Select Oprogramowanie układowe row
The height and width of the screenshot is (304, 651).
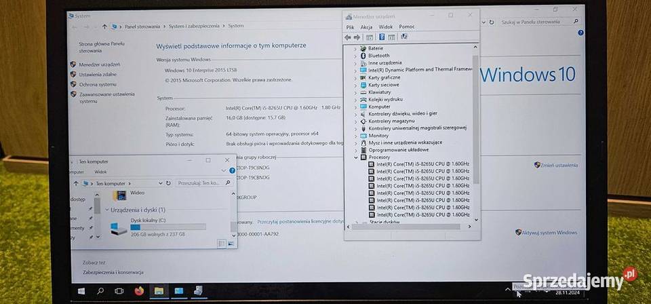[x=399, y=150]
